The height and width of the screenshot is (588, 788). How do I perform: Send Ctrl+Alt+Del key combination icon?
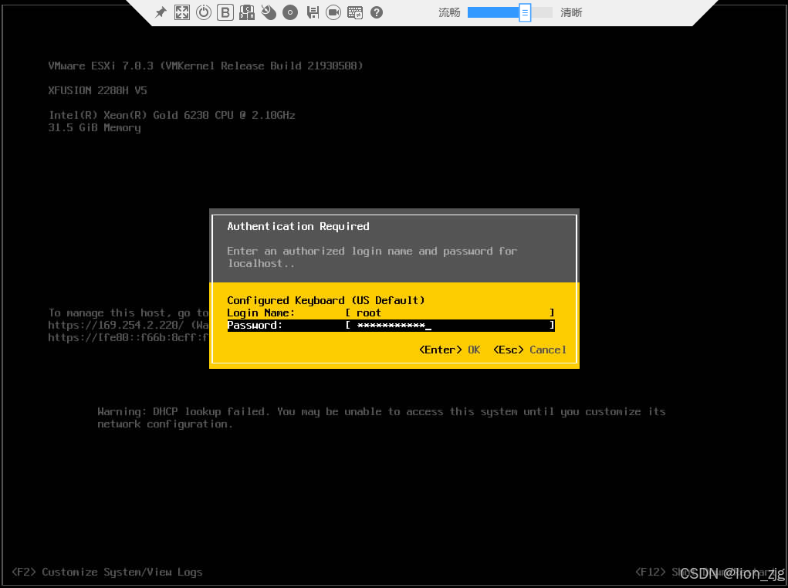tap(247, 12)
